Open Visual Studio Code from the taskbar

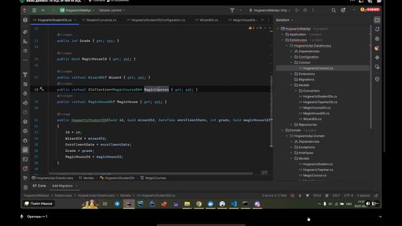(234, 203)
